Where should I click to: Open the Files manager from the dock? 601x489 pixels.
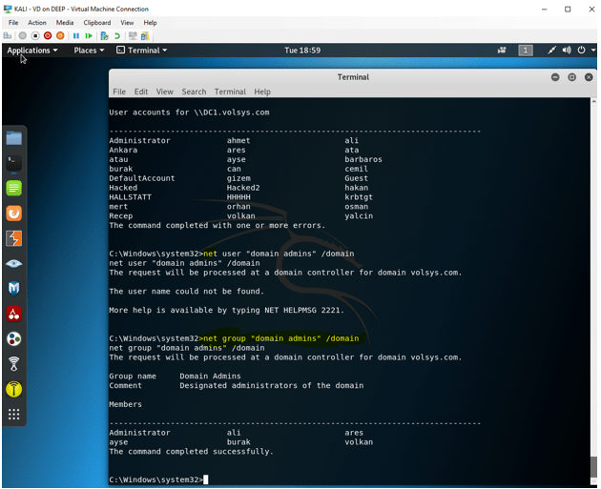(x=13, y=138)
